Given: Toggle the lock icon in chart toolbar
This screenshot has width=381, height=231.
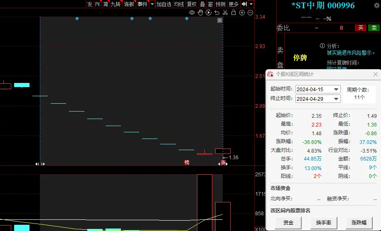Looking at the screenshot, I should (x=234, y=13).
